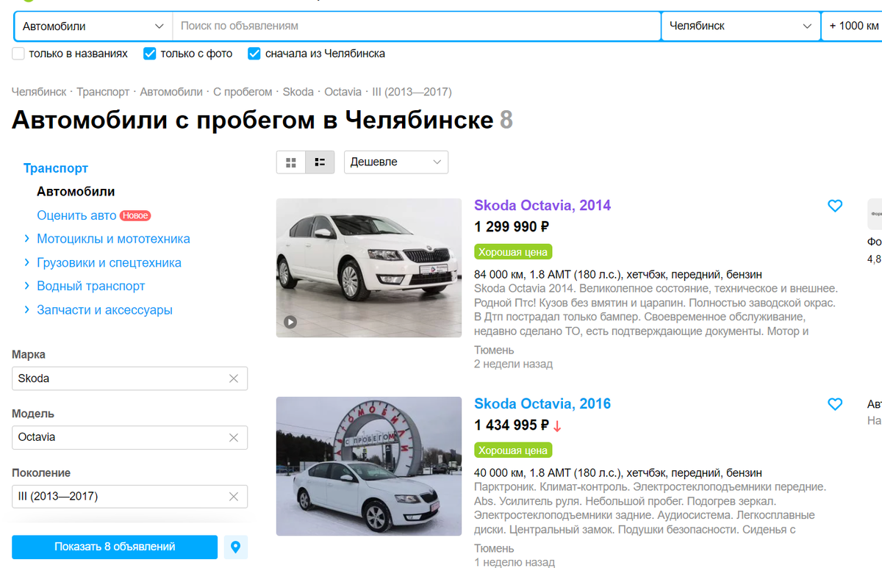This screenshot has height=568, width=882.
Task: Toggle 'только в названиях' checkbox
Action: 18,54
